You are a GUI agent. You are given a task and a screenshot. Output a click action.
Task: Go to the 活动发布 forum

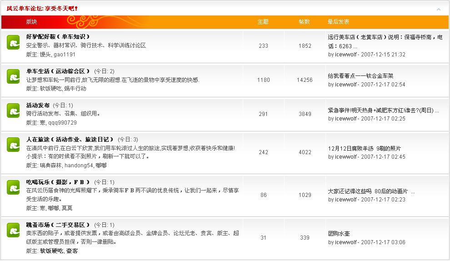(38, 105)
